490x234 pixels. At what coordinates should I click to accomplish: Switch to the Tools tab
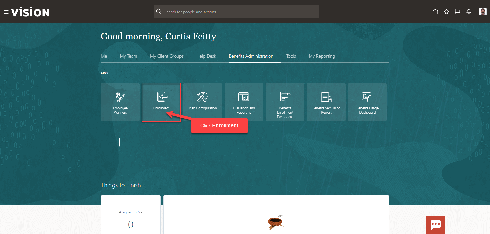[291, 56]
